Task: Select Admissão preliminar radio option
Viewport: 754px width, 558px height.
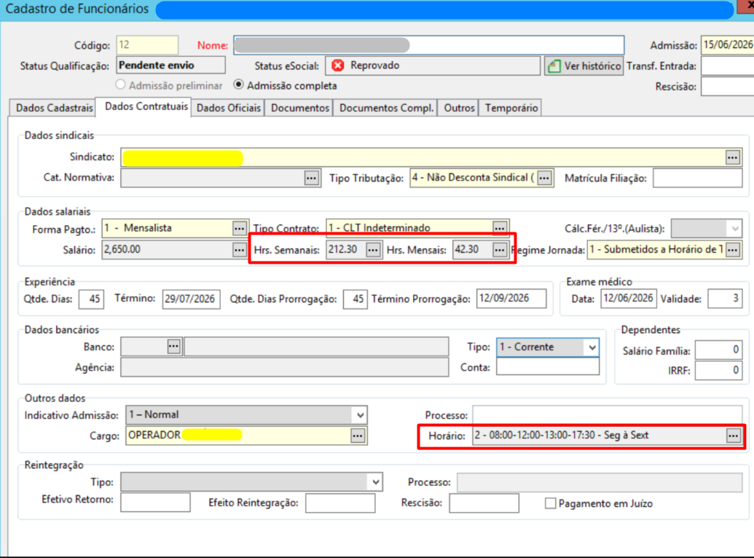Action: pyautogui.click(x=120, y=85)
